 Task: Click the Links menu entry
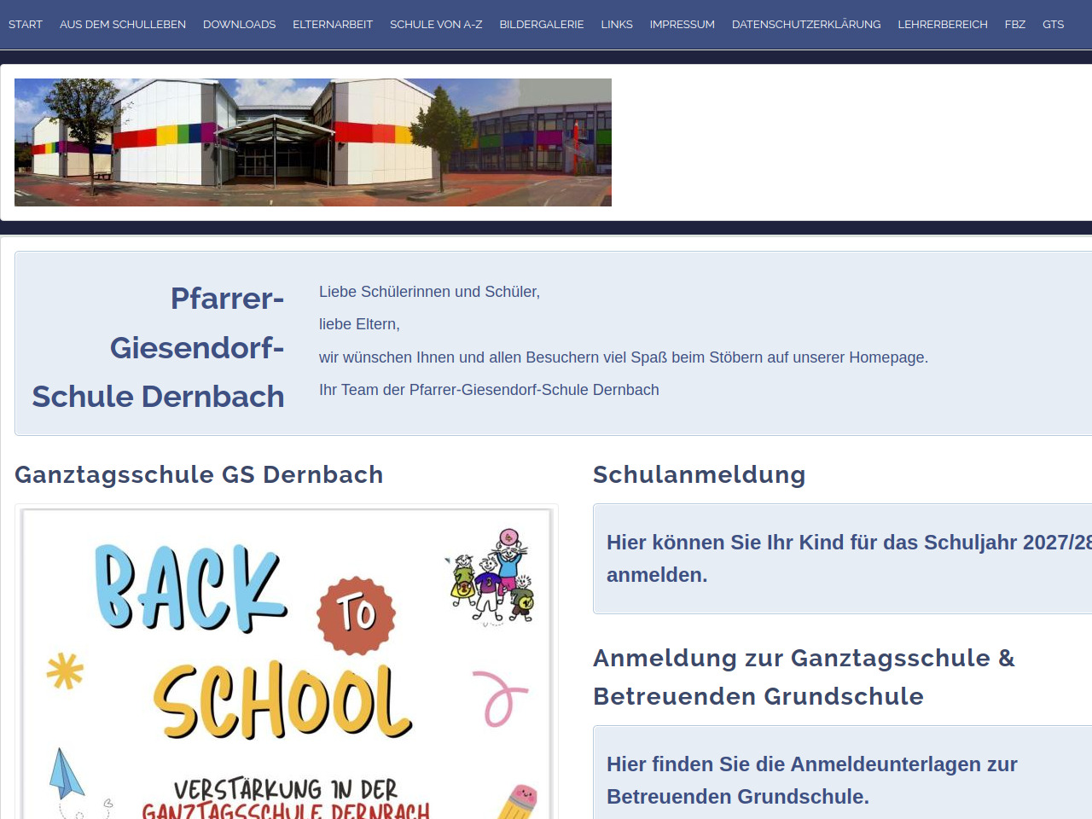[x=617, y=25]
